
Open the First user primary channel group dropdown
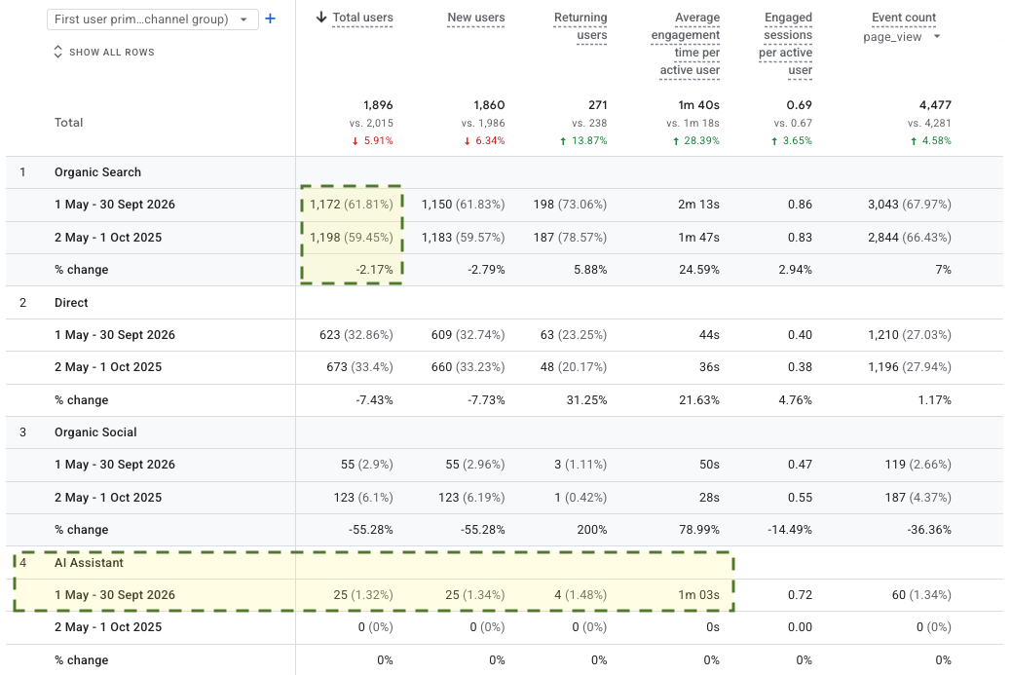[153, 19]
